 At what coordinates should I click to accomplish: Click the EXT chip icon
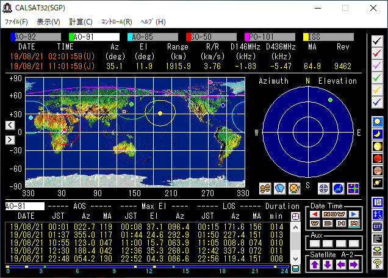click(378, 227)
